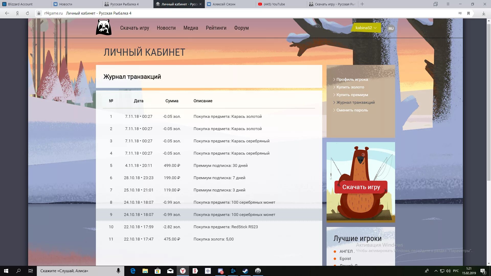Reload the page with refresh icon
This screenshot has width=491, height=276.
point(27,13)
